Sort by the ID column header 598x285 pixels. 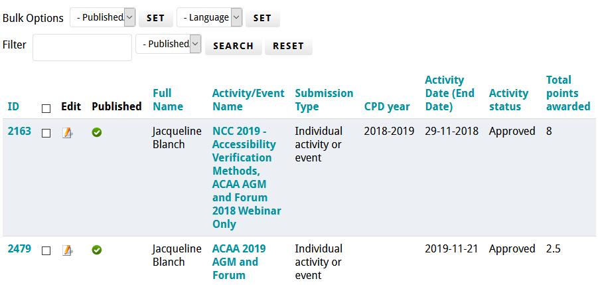click(13, 106)
